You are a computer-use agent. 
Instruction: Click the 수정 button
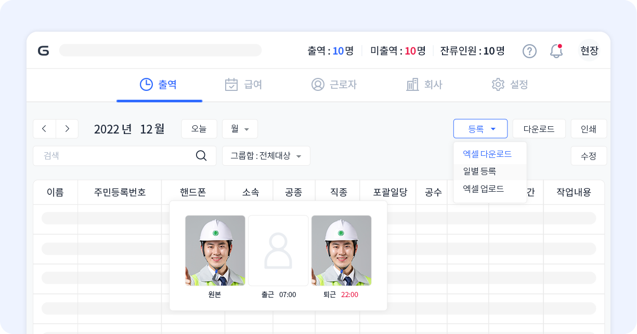tap(589, 156)
